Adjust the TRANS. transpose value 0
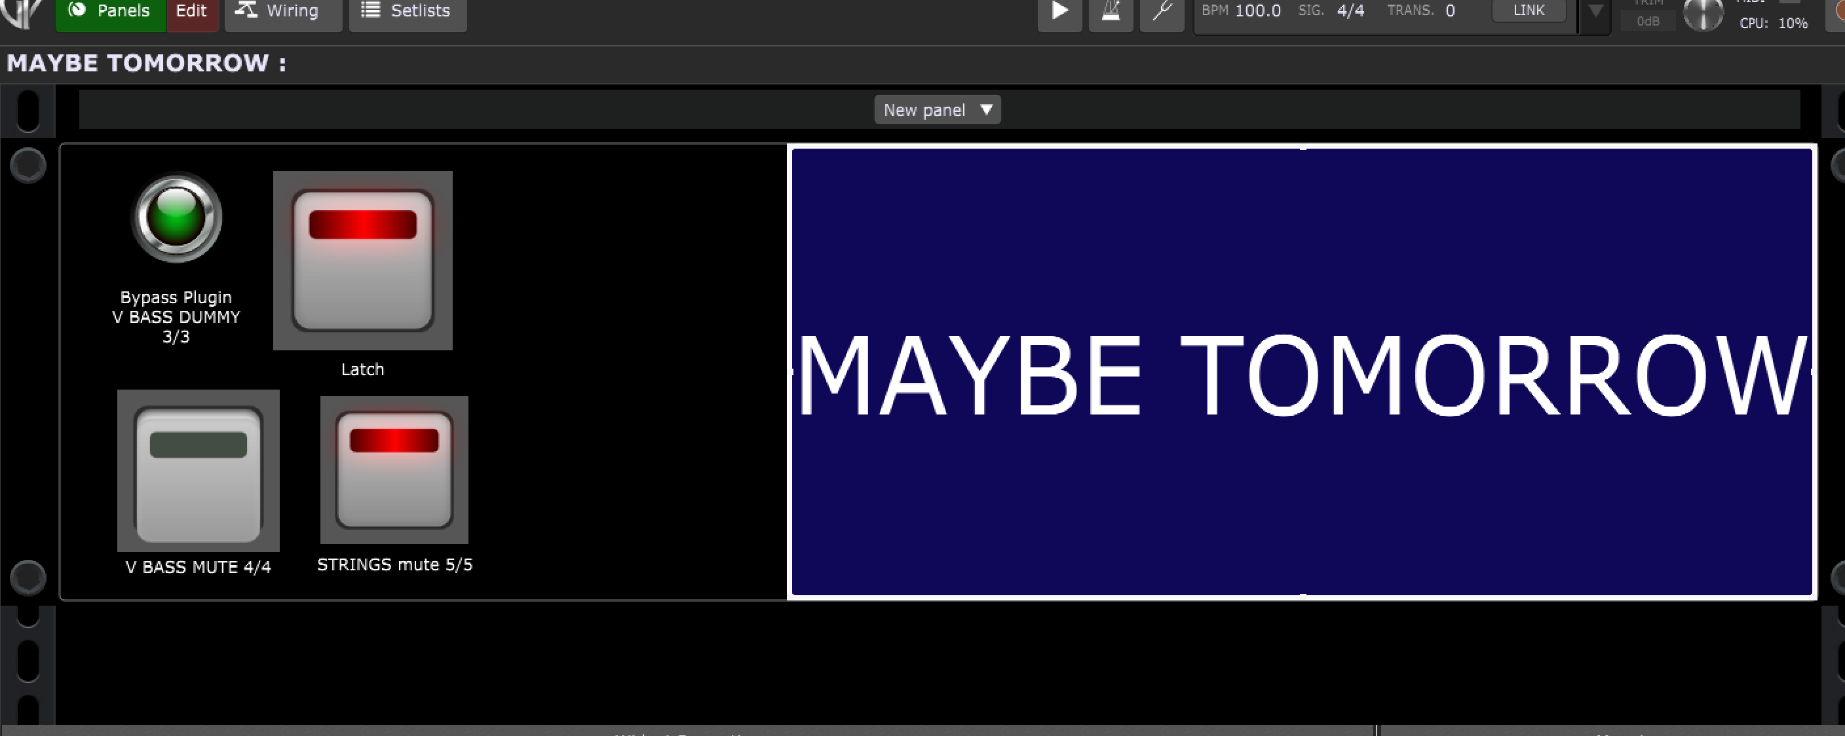Viewport: 1845px width, 736px height. pos(1450,10)
